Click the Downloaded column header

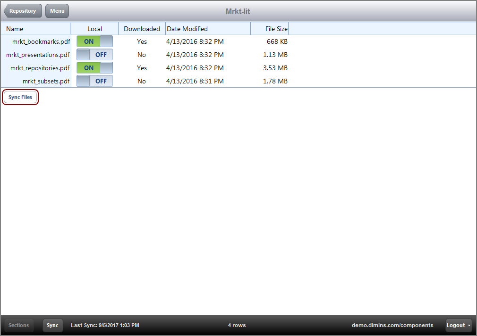142,29
